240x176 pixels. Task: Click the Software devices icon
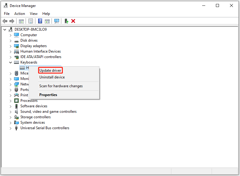[16, 106]
